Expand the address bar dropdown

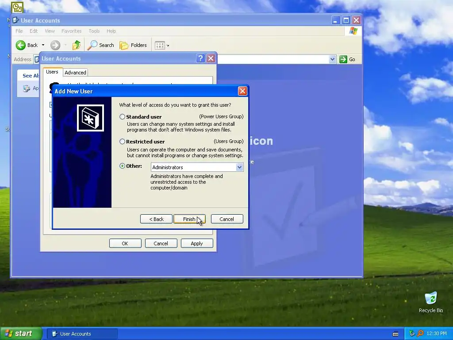[332, 59]
